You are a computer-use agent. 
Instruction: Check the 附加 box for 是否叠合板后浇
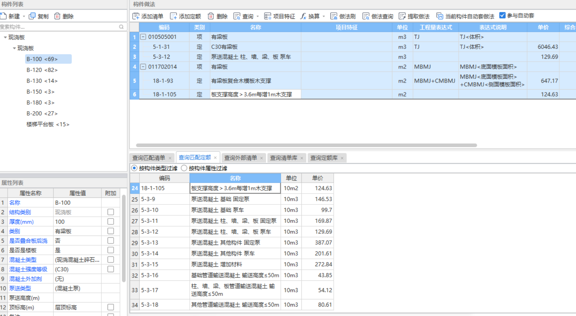pos(111,241)
